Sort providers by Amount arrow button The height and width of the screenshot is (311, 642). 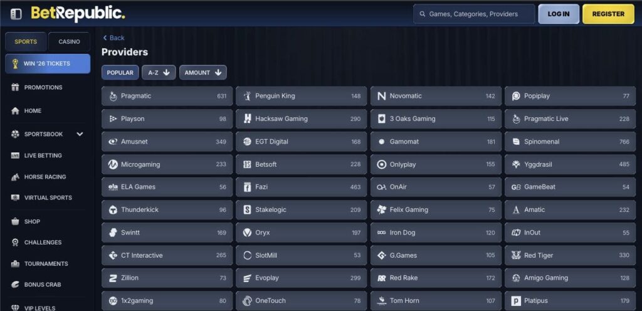point(203,73)
